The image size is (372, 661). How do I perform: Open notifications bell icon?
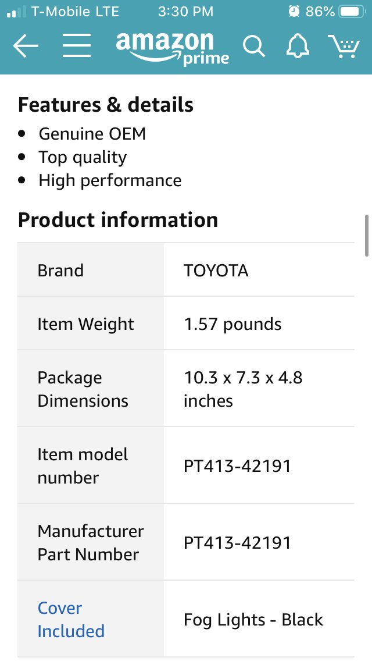298,45
